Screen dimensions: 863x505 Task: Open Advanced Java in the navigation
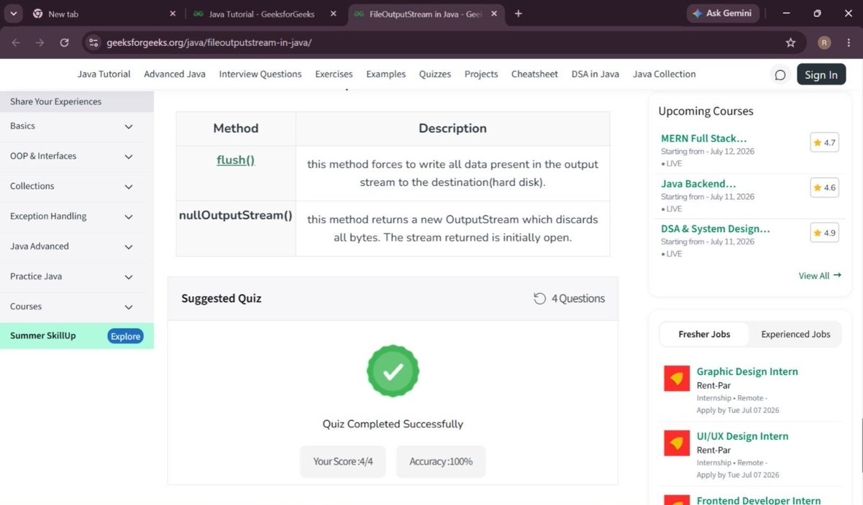pyautogui.click(x=175, y=74)
